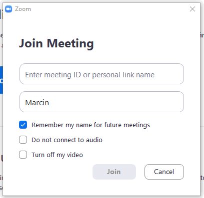Click the meeting ID or personal link field
Screen dimensions: 204x198
point(101,74)
